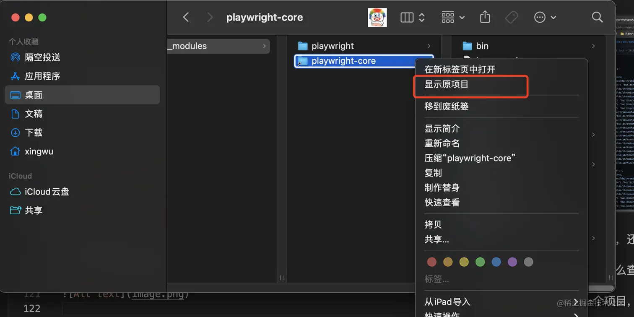Click the 个人收藏 sidebar section header
This screenshot has height=317, width=634.
[x=24, y=42]
